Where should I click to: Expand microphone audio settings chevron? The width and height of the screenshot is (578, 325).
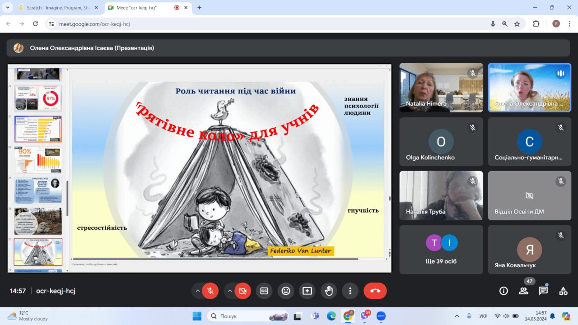coord(197,291)
